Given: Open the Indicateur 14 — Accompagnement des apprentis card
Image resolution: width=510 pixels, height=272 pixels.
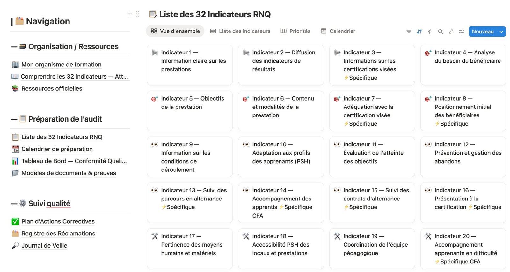Looking at the screenshot, I should coord(281,203).
